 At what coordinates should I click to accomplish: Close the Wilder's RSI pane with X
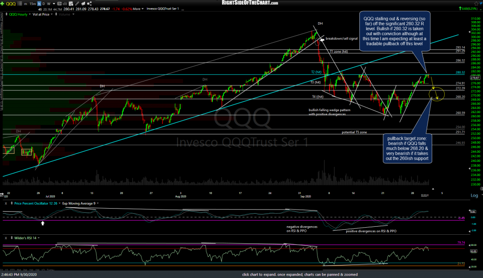coord(6,238)
